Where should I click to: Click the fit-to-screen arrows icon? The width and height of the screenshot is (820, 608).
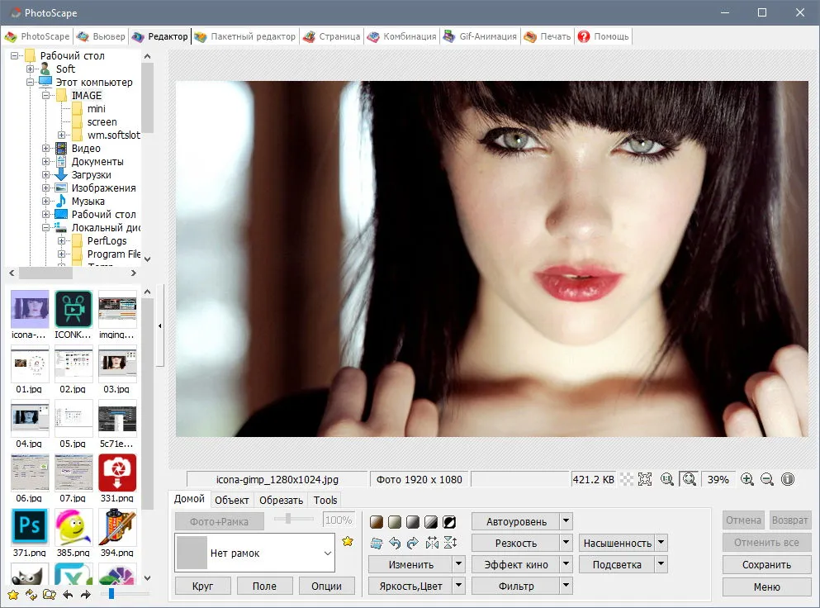click(645, 479)
